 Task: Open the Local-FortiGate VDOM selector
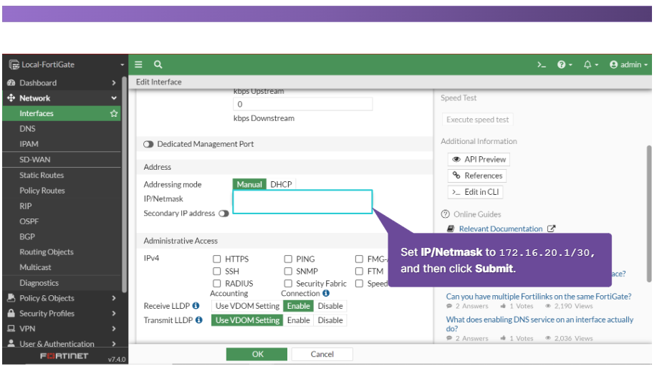click(66, 64)
